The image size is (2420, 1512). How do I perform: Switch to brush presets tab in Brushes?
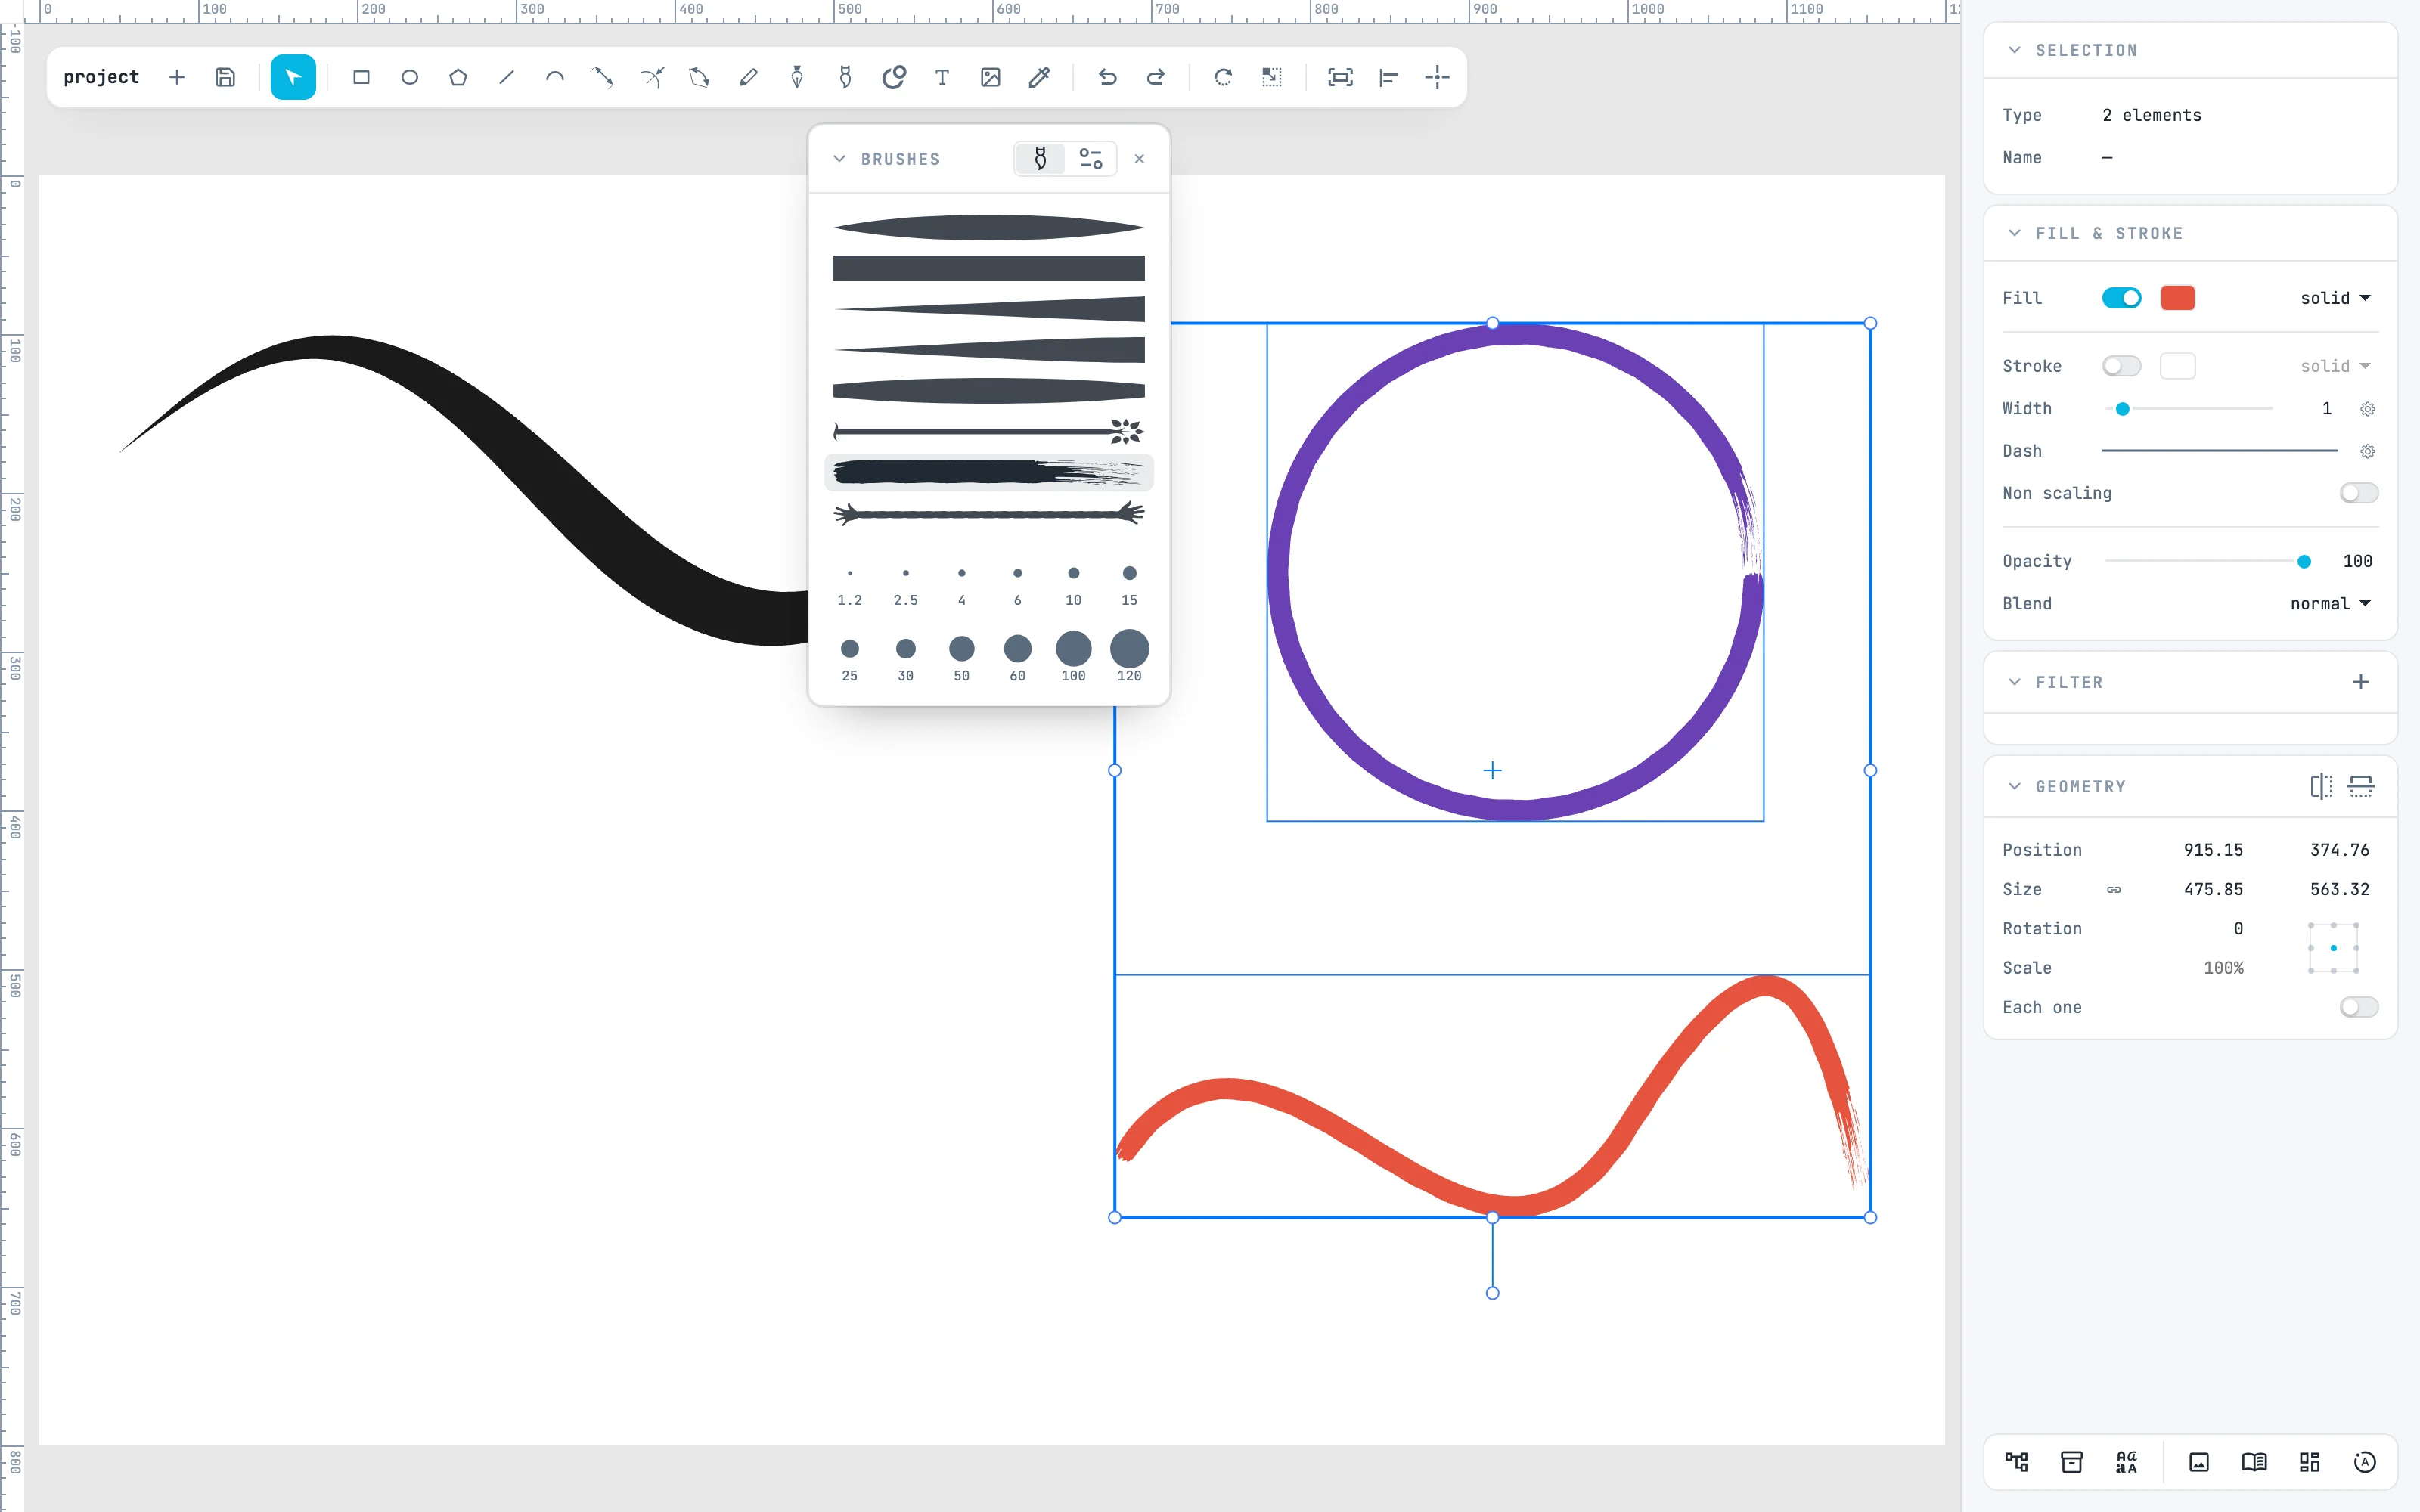[x=1040, y=159]
